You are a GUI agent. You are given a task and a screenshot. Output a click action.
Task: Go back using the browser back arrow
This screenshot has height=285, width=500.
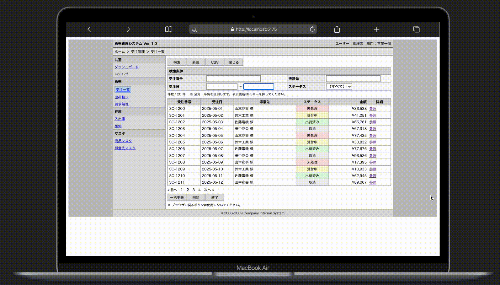(89, 29)
